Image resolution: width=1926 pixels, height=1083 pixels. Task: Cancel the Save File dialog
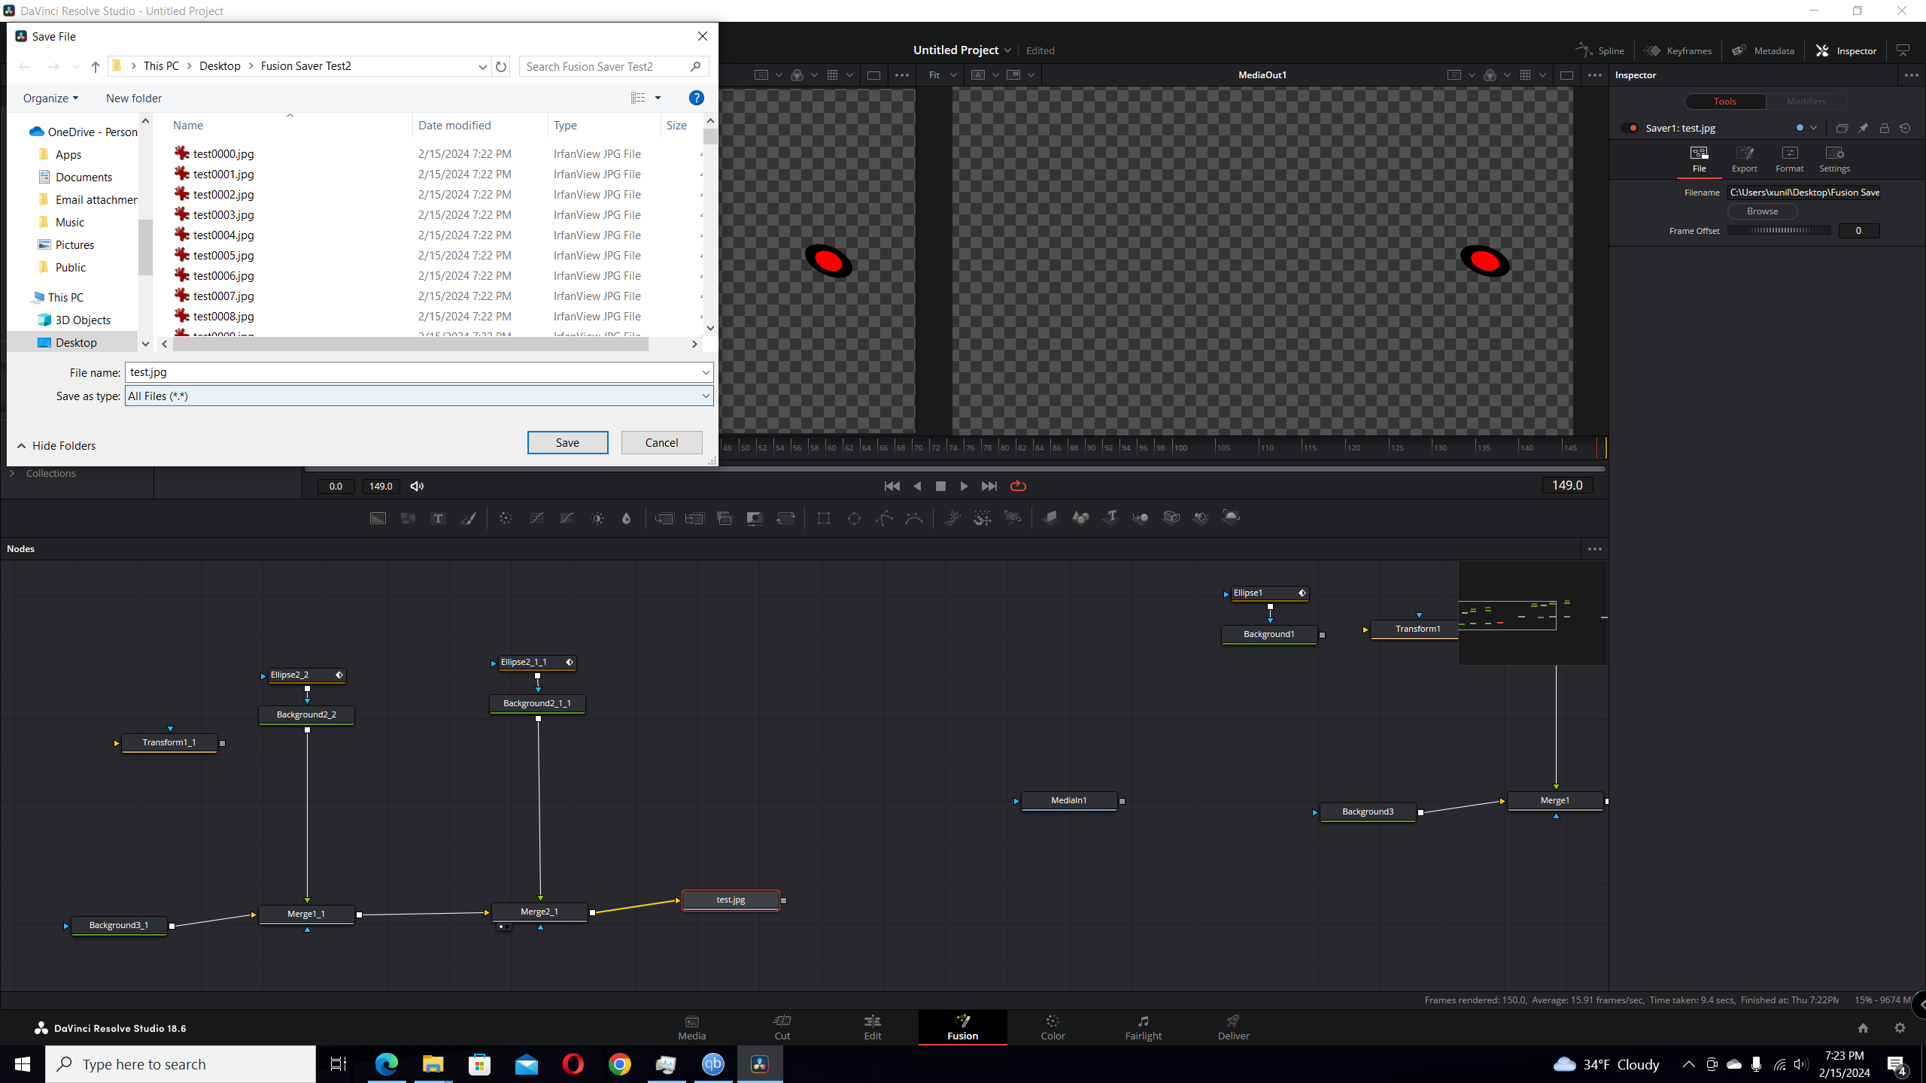(x=661, y=443)
